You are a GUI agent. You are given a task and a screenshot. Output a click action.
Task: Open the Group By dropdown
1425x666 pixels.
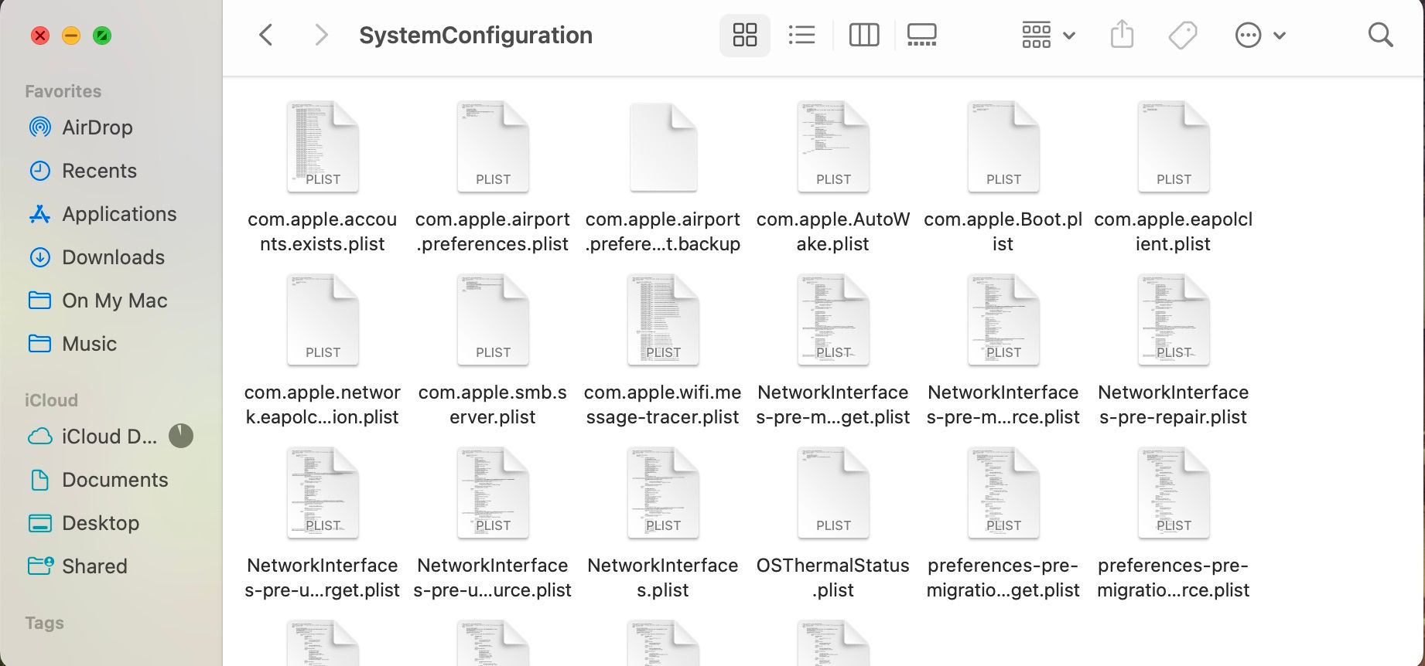coord(1048,35)
